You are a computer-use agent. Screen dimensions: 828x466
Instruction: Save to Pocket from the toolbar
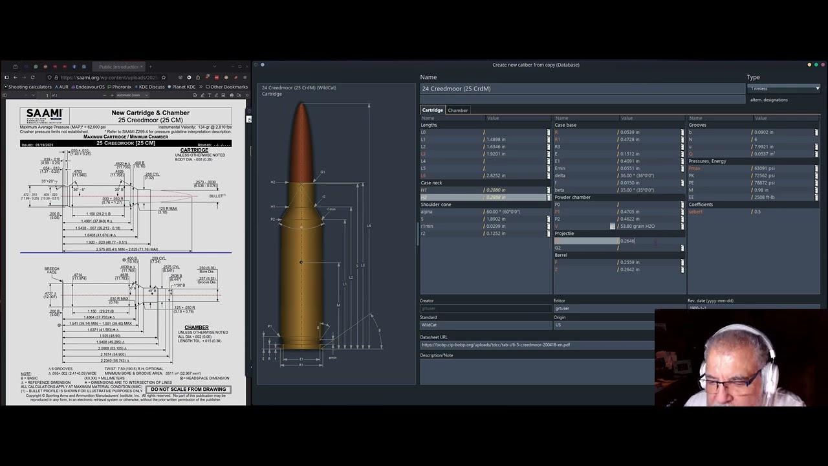[180, 77]
